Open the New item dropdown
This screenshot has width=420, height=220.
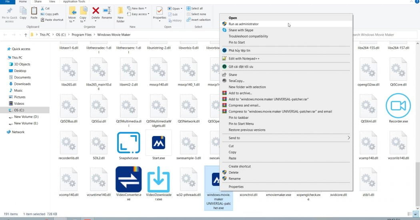pos(137,8)
